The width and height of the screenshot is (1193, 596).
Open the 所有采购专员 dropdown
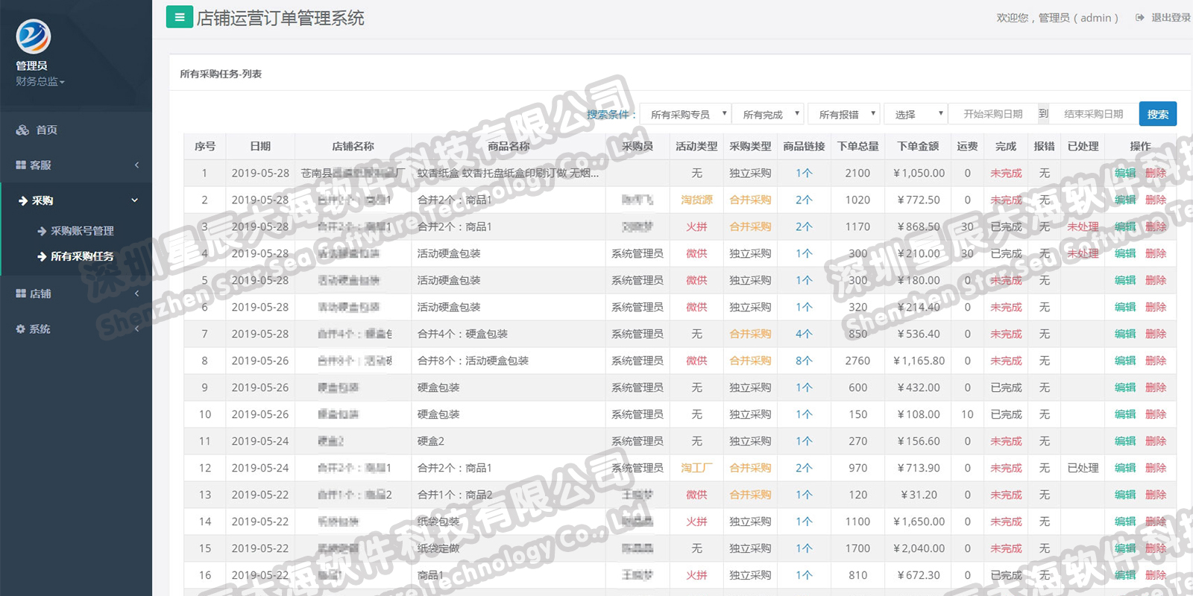tap(685, 114)
